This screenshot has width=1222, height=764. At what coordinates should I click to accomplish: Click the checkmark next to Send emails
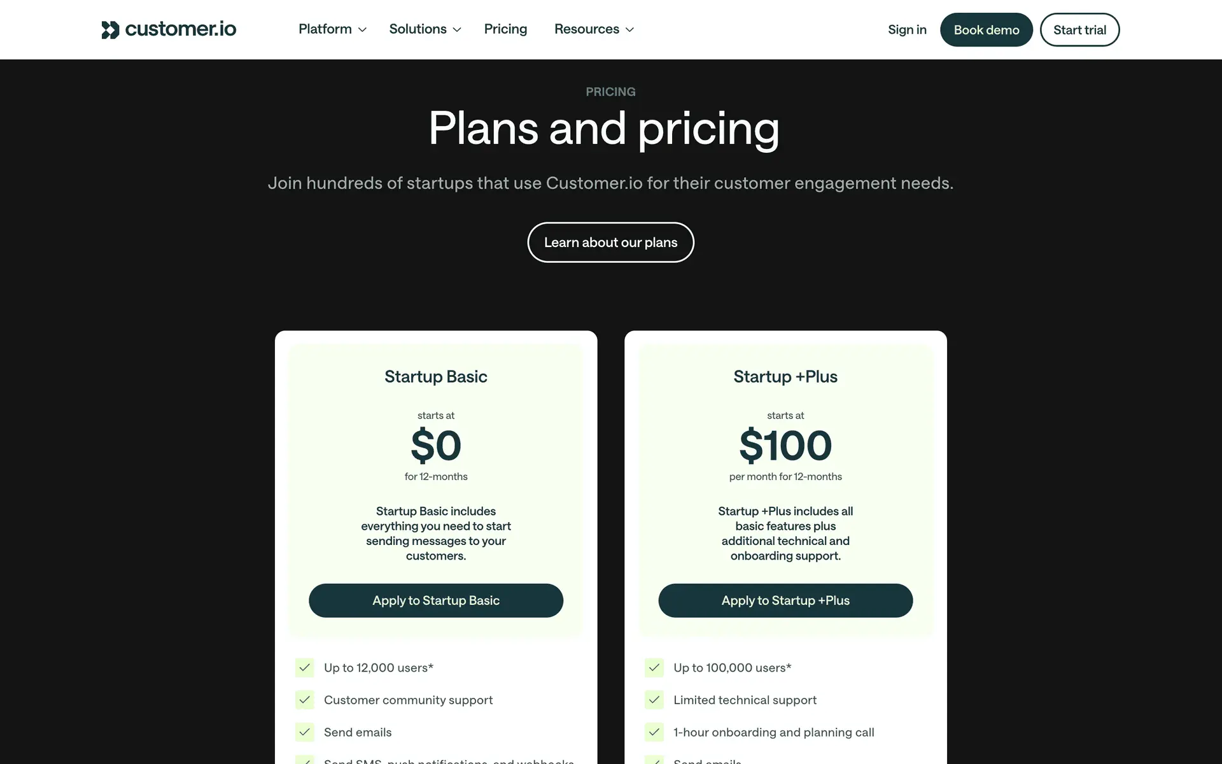[x=305, y=732]
